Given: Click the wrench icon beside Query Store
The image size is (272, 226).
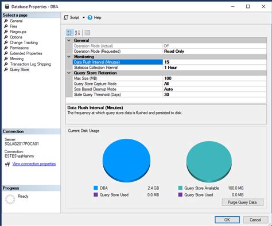Looking at the screenshot, I should coord(6,69).
